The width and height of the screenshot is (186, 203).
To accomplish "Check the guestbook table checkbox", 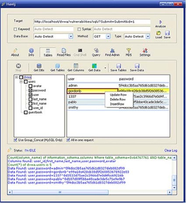I will [x=25, y=112].
